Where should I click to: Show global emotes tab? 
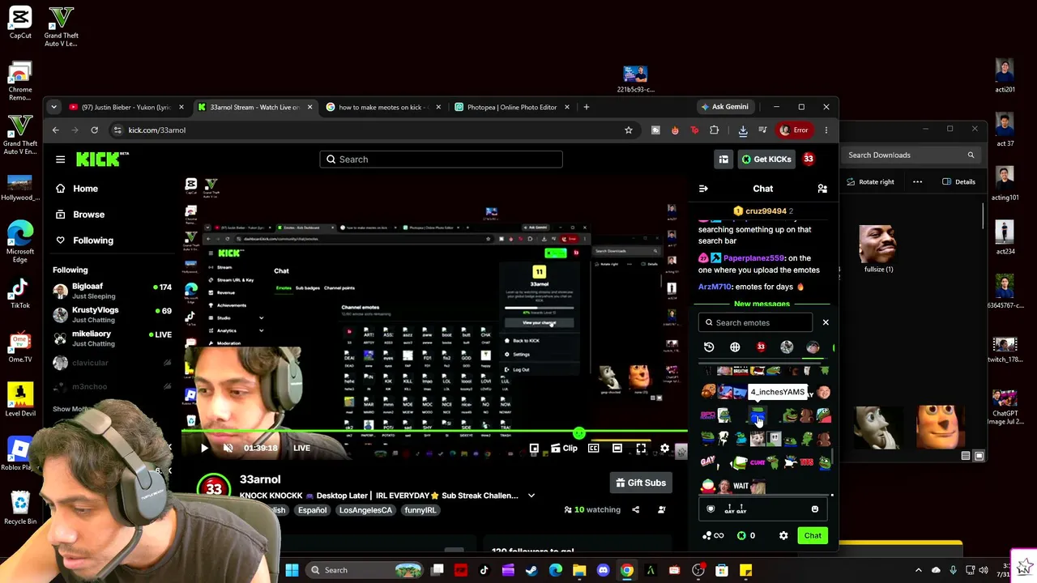735,347
